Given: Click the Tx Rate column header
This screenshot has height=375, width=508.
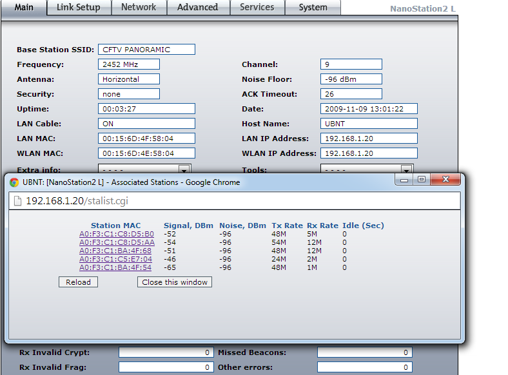Looking at the screenshot, I should coord(288,226).
